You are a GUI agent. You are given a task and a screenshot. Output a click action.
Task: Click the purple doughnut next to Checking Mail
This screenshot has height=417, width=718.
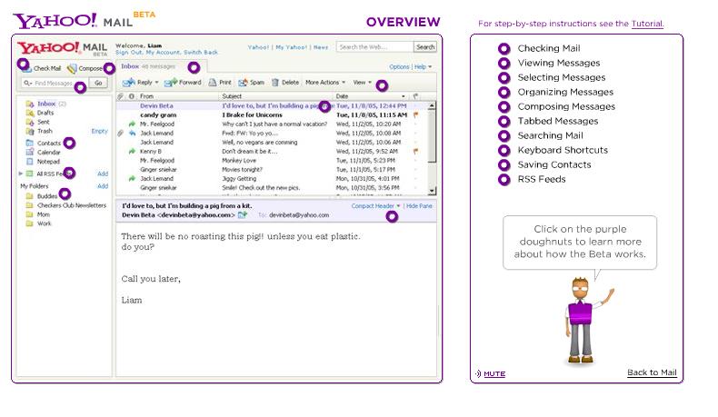(504, 48)
